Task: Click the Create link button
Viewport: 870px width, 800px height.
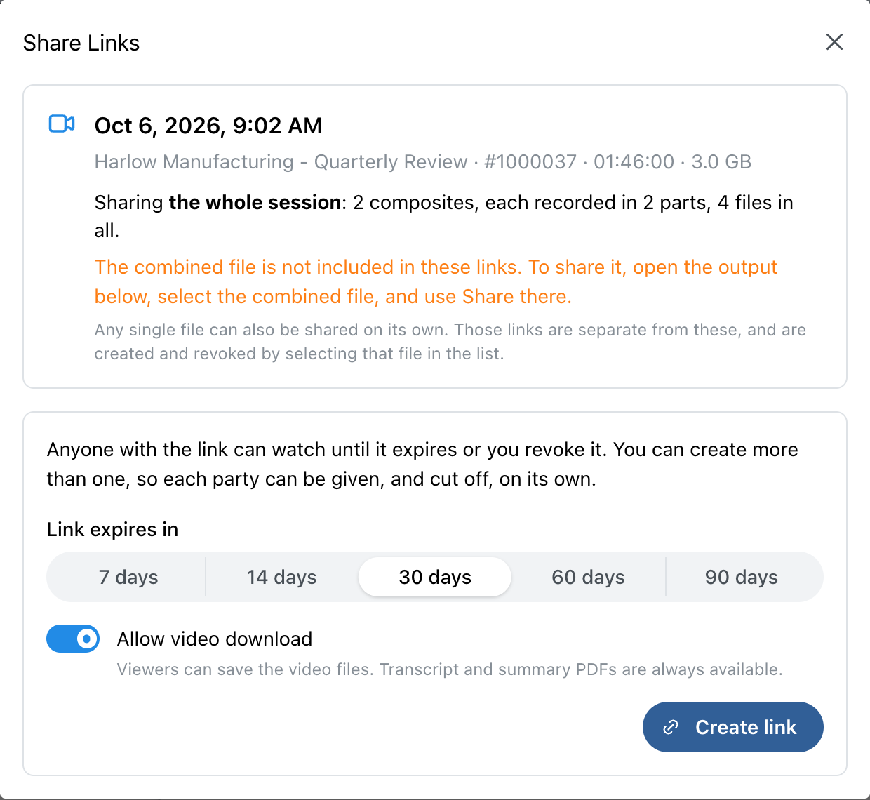Action: pos(732,727)
